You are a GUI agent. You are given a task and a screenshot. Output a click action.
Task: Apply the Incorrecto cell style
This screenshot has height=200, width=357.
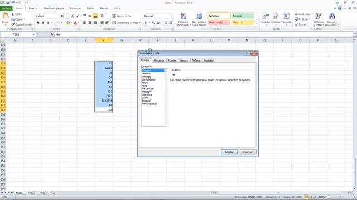coord(219,22)
